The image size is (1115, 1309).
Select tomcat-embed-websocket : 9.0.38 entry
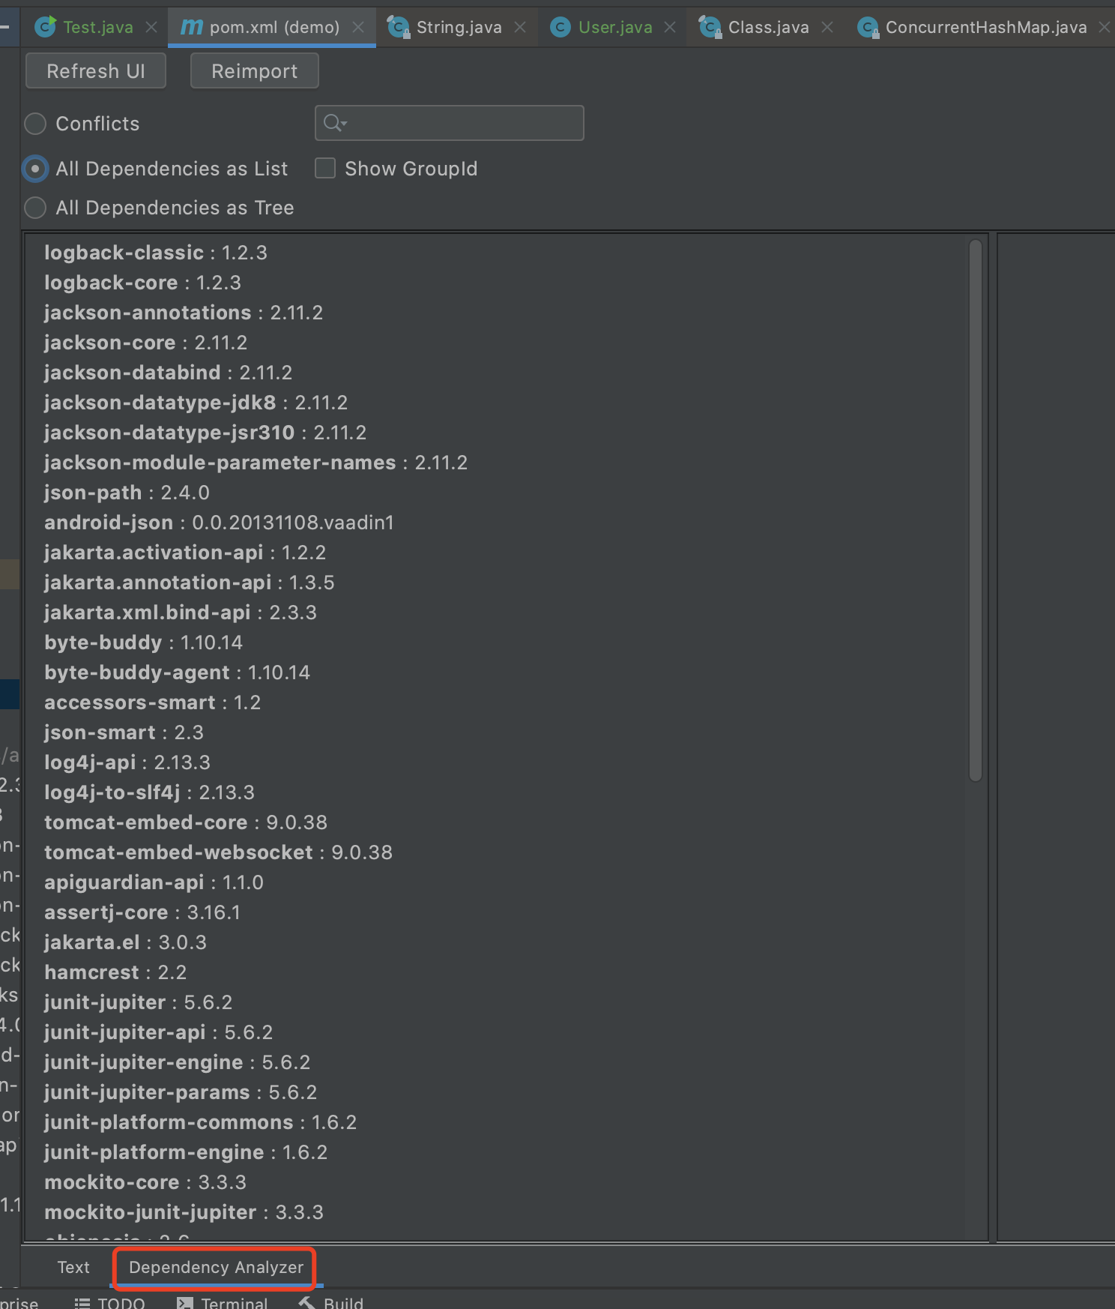tap(218, 852)
